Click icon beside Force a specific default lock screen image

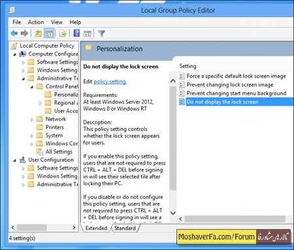pos(182,76)
